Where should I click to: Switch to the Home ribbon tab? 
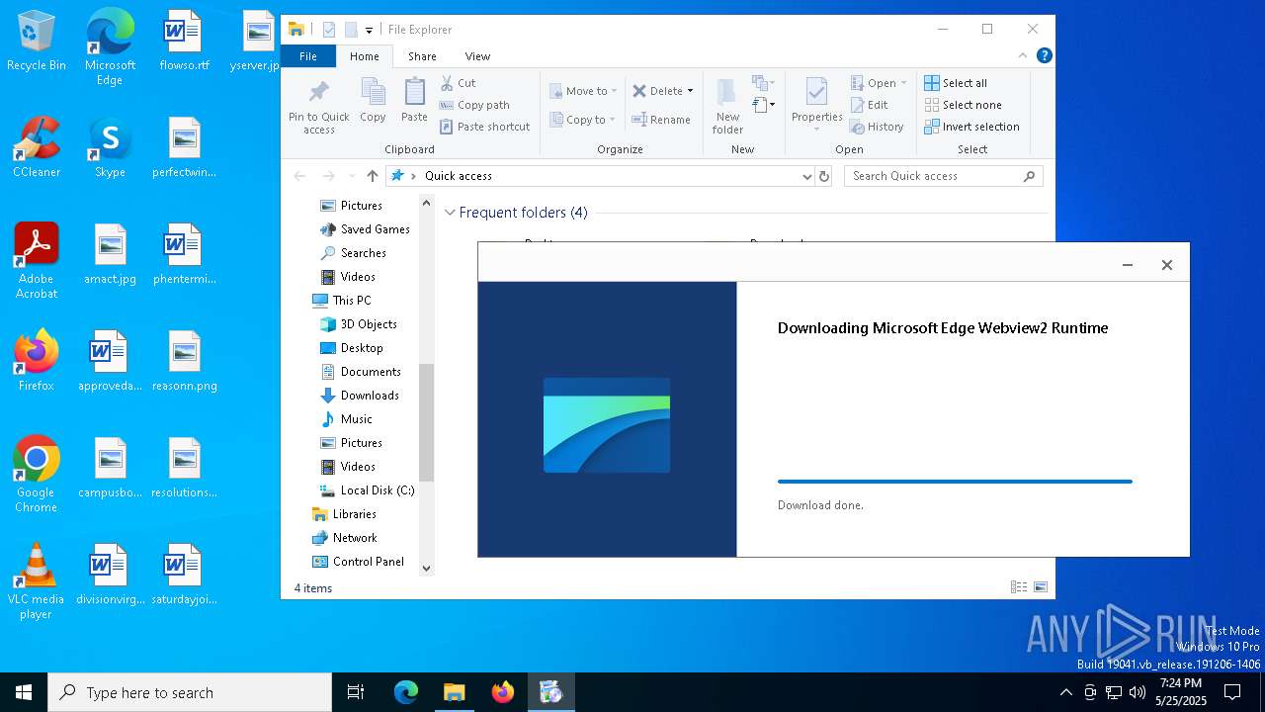(x=364, y=56)
